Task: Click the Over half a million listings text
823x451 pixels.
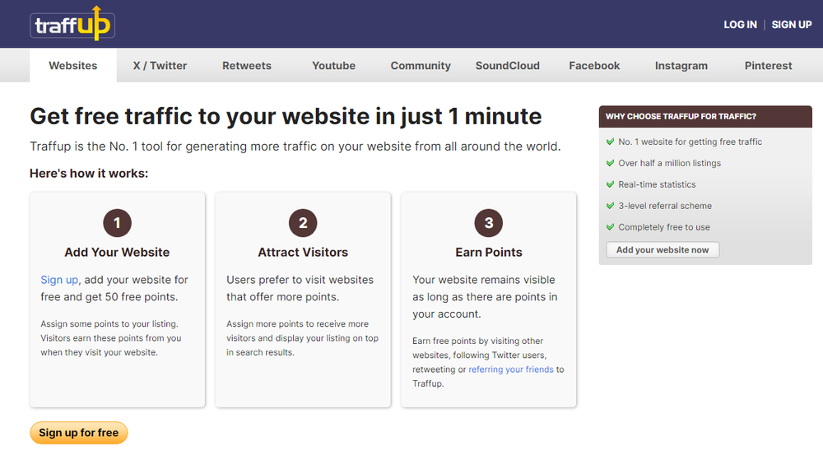Action: [x=670, y=163]
